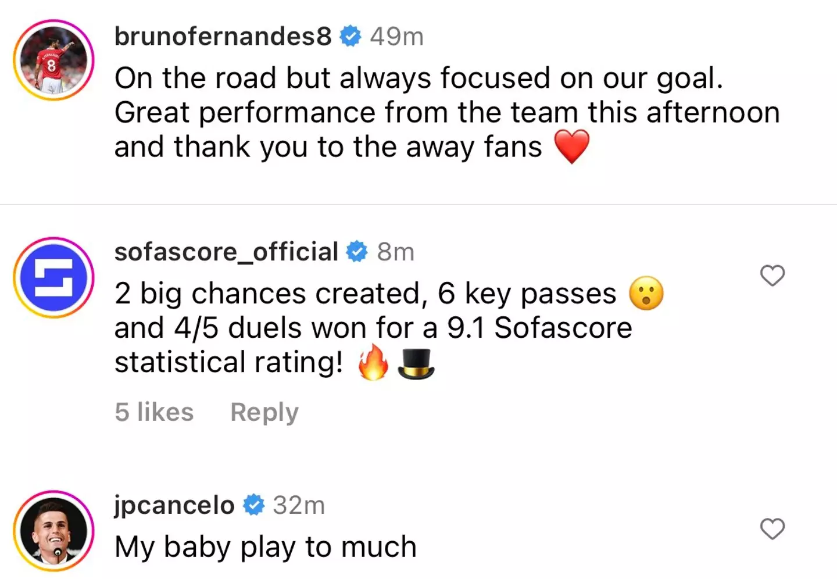Select the "My baby play to much" comment

(266, 547)
